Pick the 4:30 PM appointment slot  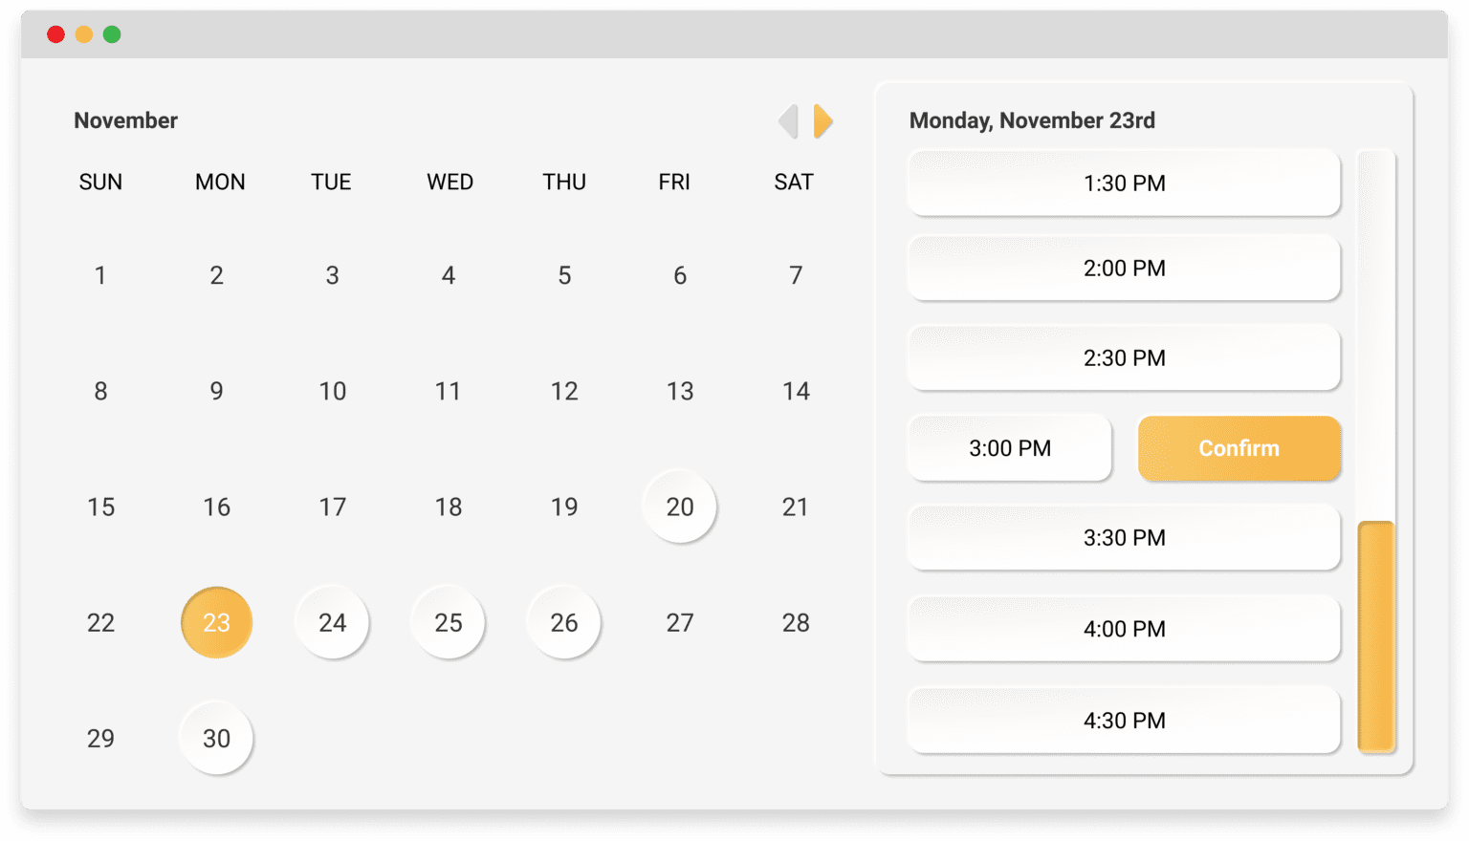[1124, 721]
